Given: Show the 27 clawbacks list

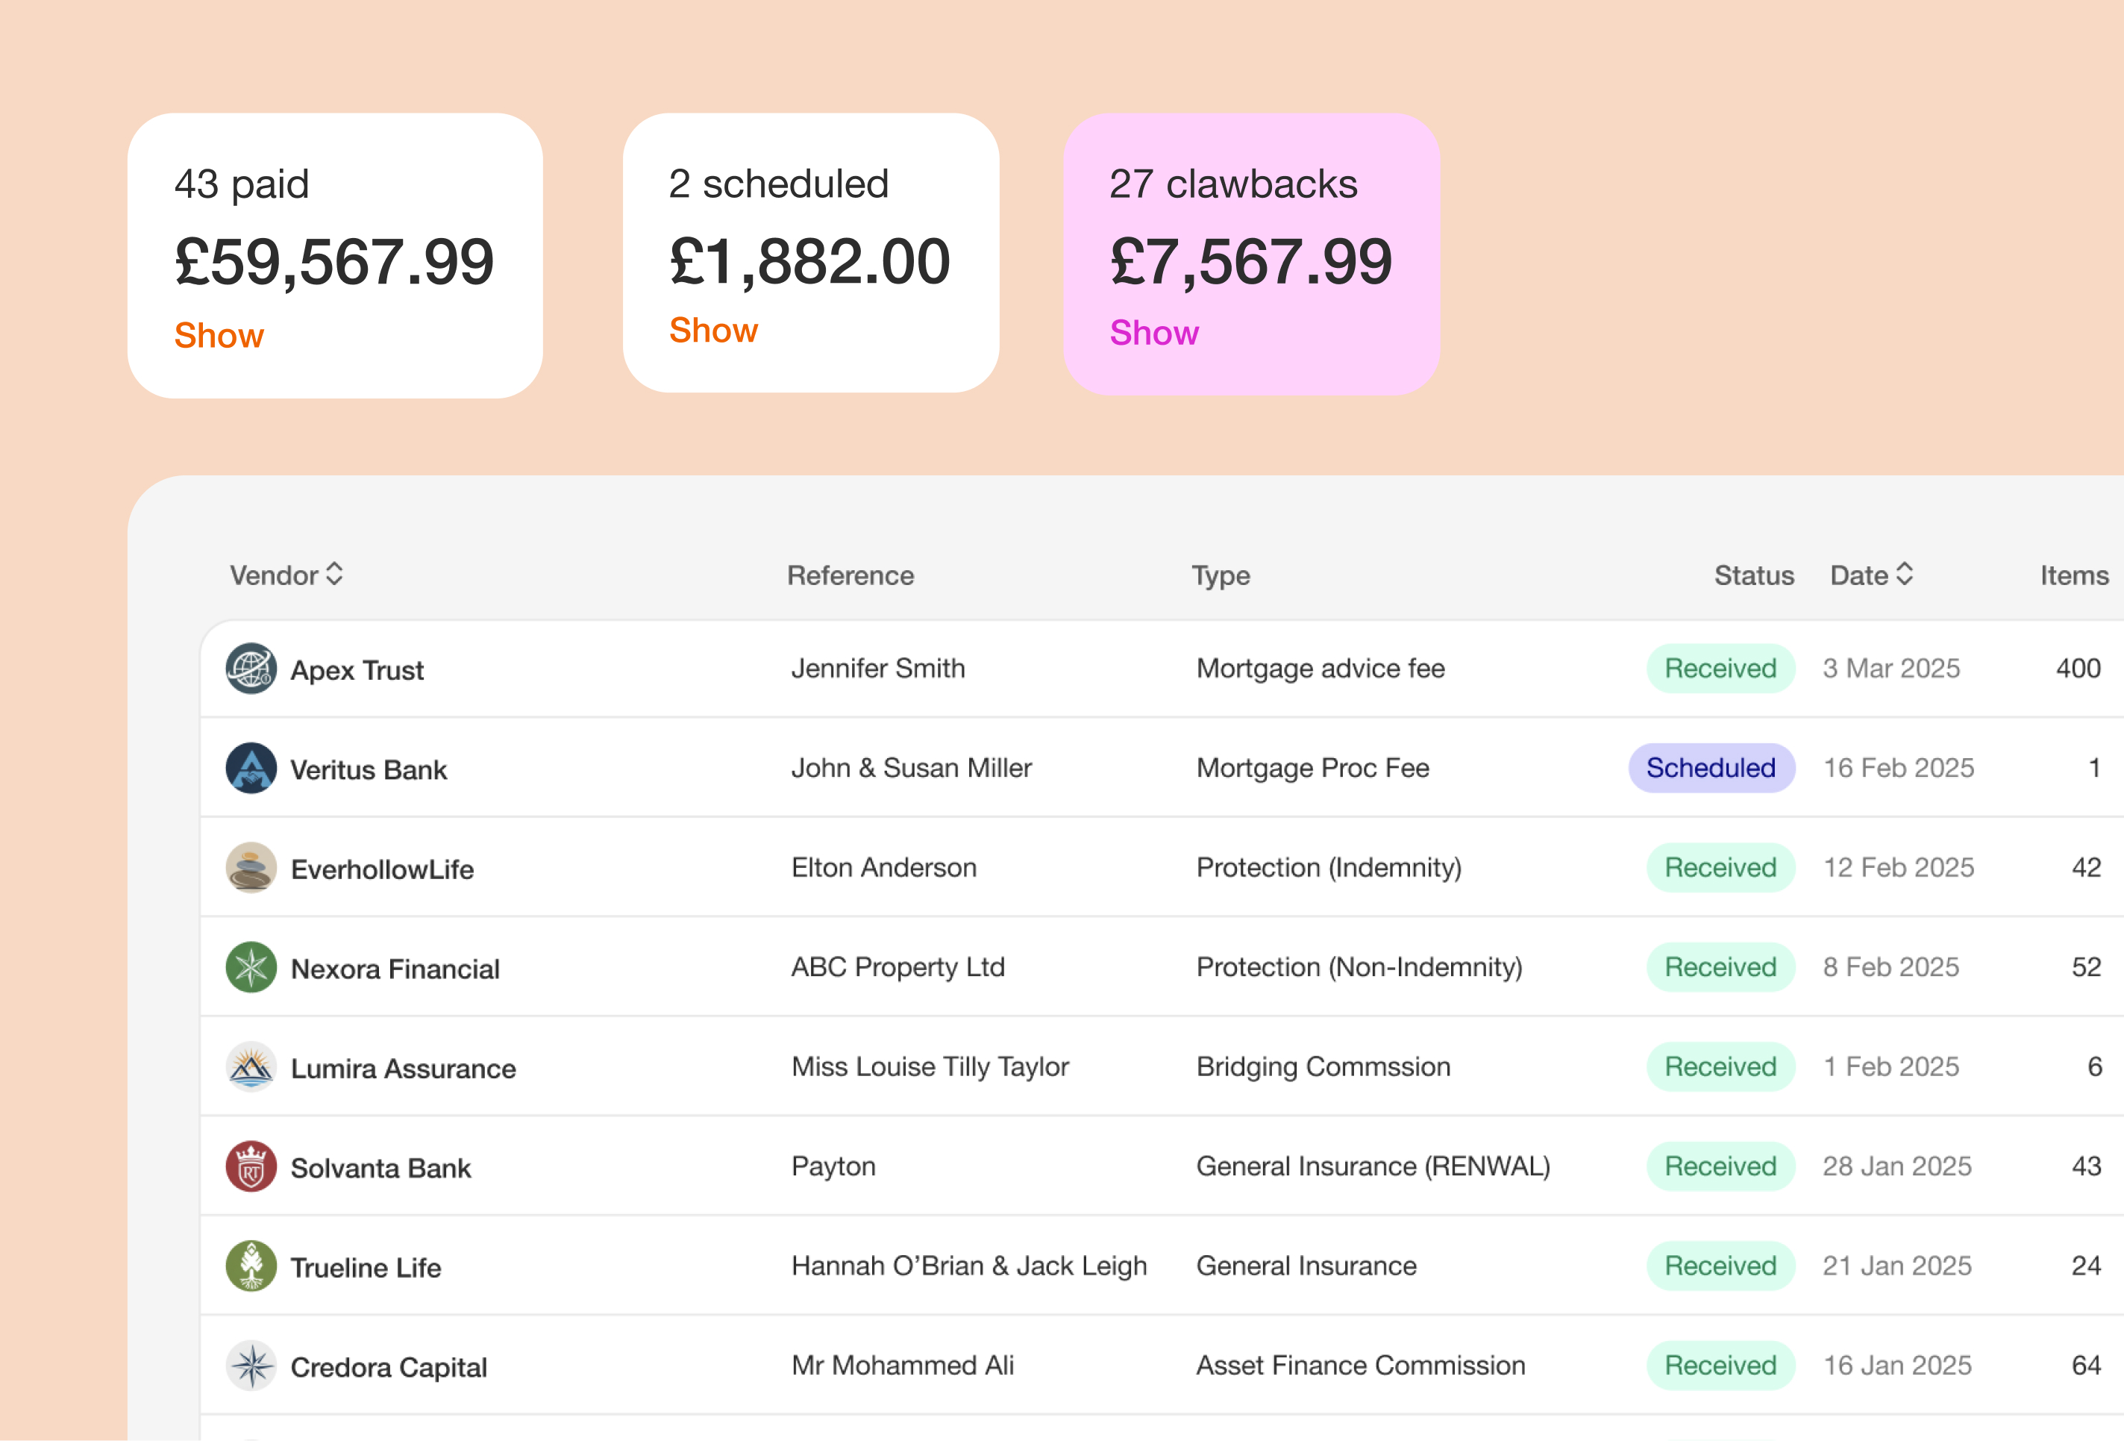Looking at the screenshot, I should [x=1153, y=333].
